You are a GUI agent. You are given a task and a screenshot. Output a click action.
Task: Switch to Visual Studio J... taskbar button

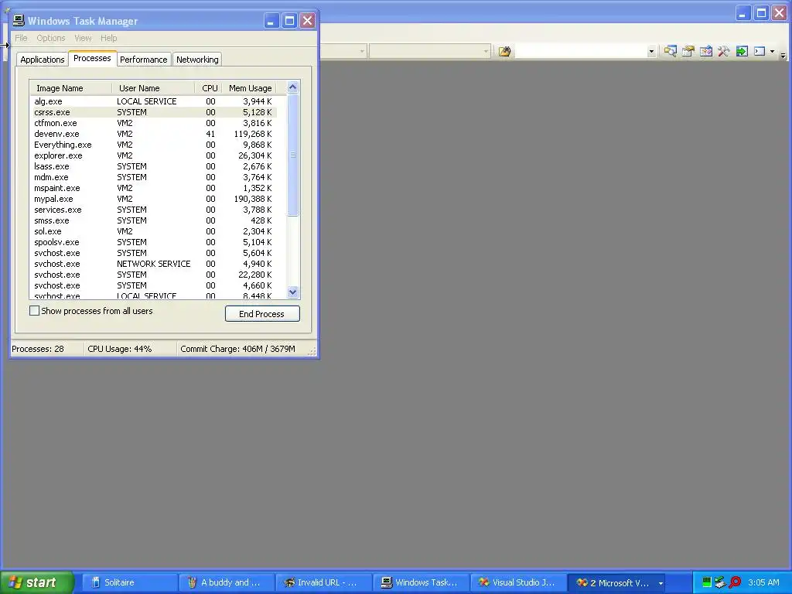pyautogui.click(x=518, y=582)
